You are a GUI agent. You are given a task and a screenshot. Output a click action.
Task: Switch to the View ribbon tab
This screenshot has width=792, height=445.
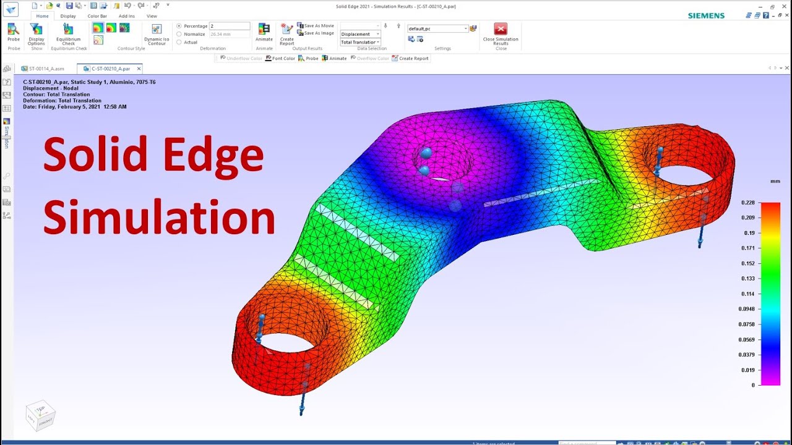click(152, 16)
